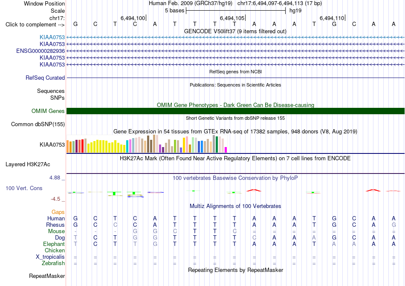Select the 'Scale' track label
Image resolution: width=405 pixels, height=286 pixels.
coord(58,11)
